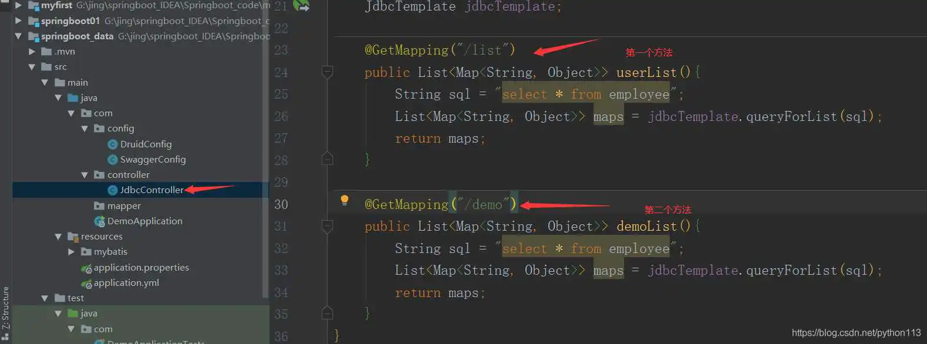Viewport: 927px width, 344px height.
Task: Expand the springboot01 project node
Action: [x=18, y=21]
